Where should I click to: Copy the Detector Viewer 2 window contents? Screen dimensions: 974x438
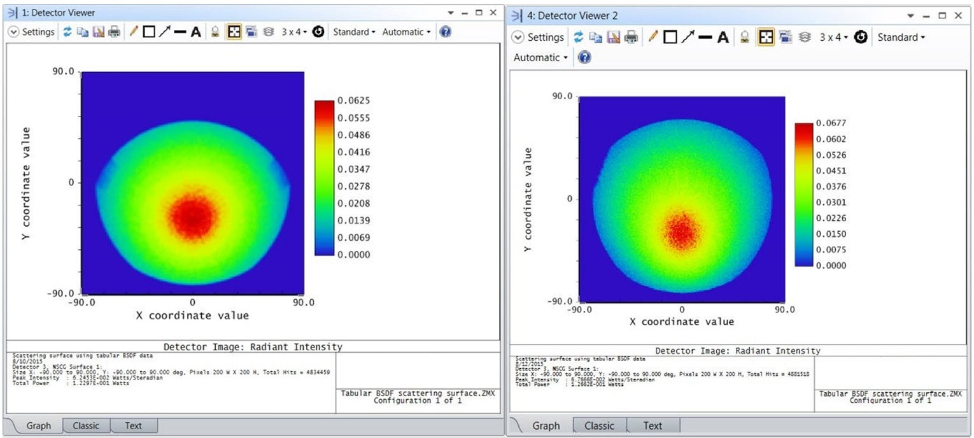595,38
